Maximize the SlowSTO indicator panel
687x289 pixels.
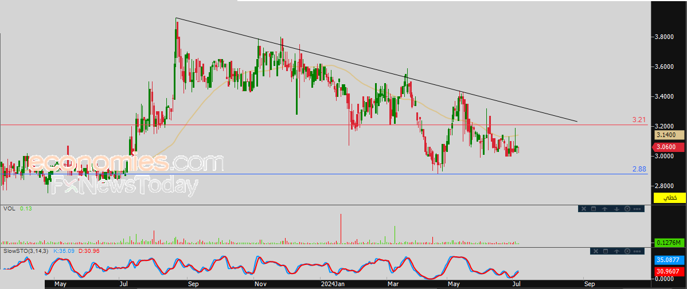pos(606,251)
